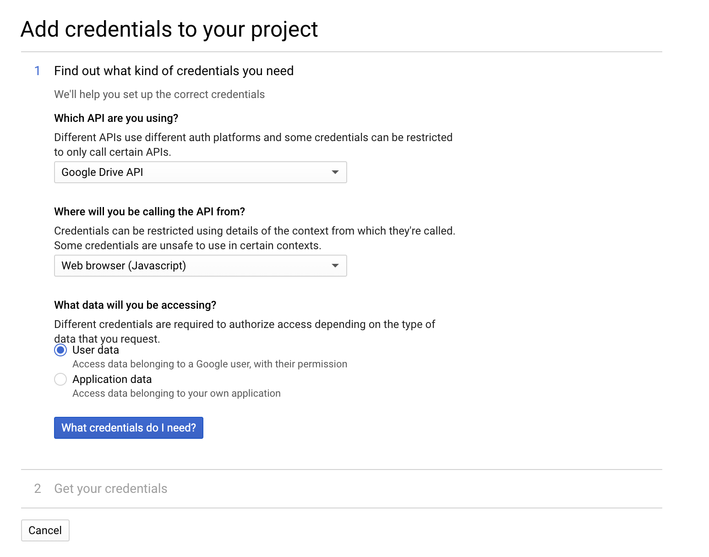Cancel adding credentials
Screen dimensions: 709x557
(45, 530)
